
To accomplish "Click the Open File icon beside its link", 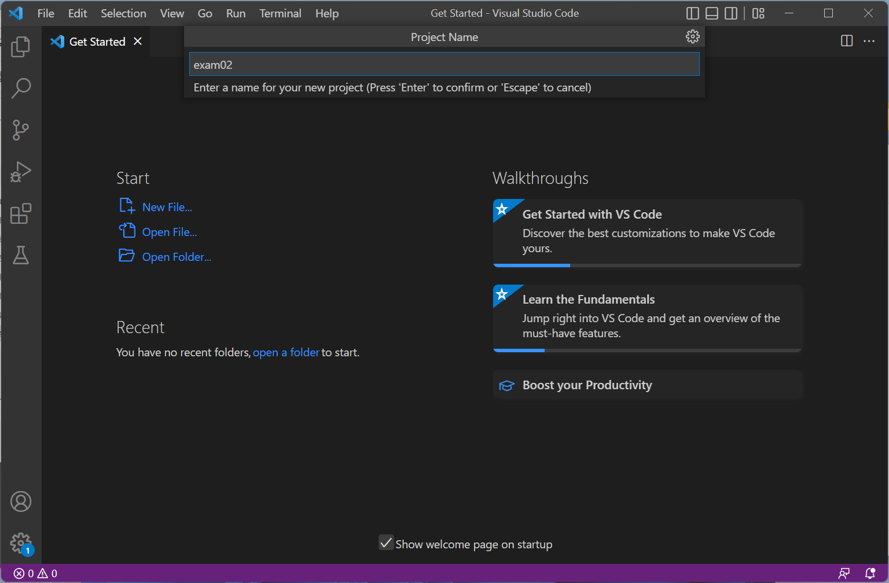I will point(127,230).
